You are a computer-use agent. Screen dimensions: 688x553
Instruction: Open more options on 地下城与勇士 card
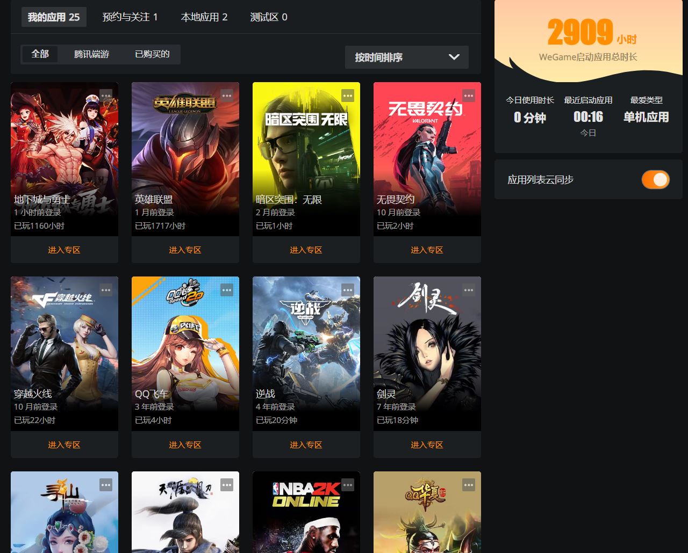tap(106, 96)
